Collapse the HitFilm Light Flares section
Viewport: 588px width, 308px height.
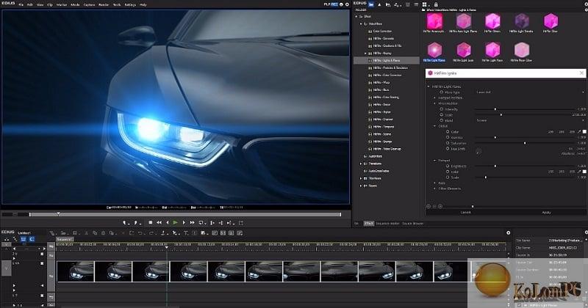tap(429, 87)
